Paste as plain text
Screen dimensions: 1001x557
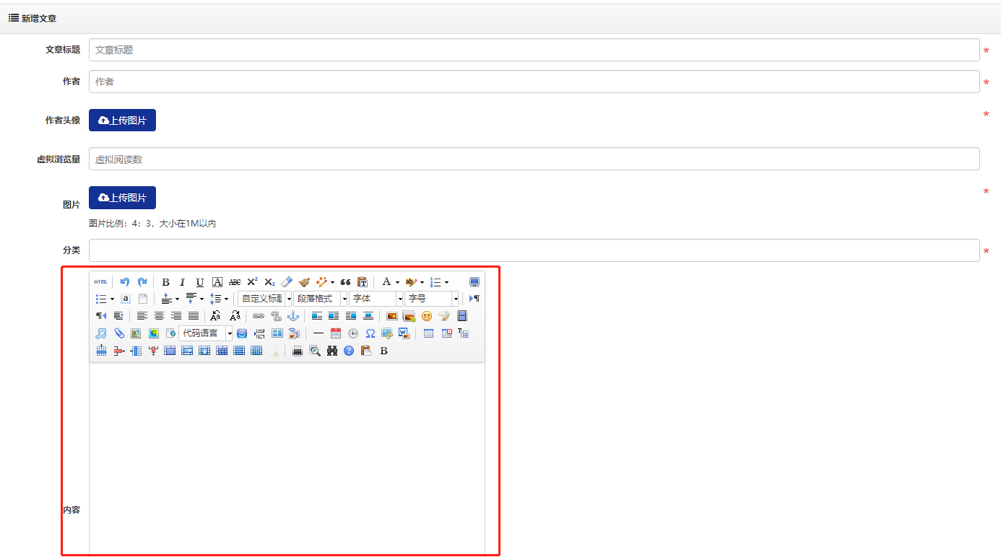tap(363, 281)
